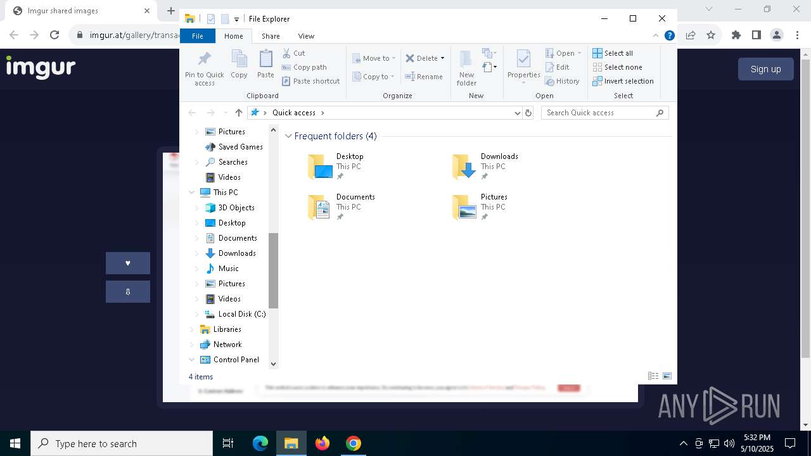This screenshot has width=811, height=456.
Task: Collapse the This PC tree node
Action: point(192,193)
